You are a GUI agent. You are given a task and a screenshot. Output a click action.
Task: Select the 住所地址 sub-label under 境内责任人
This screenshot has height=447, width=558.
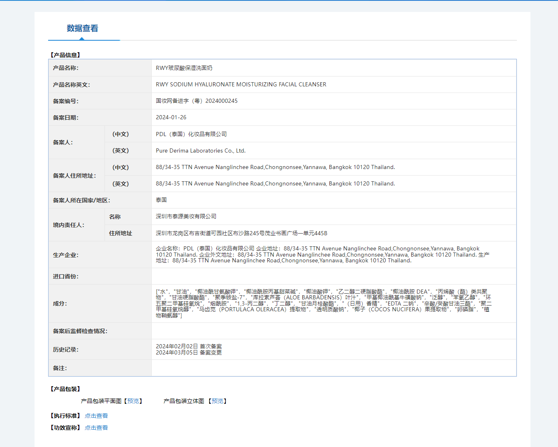pos(120,233)
